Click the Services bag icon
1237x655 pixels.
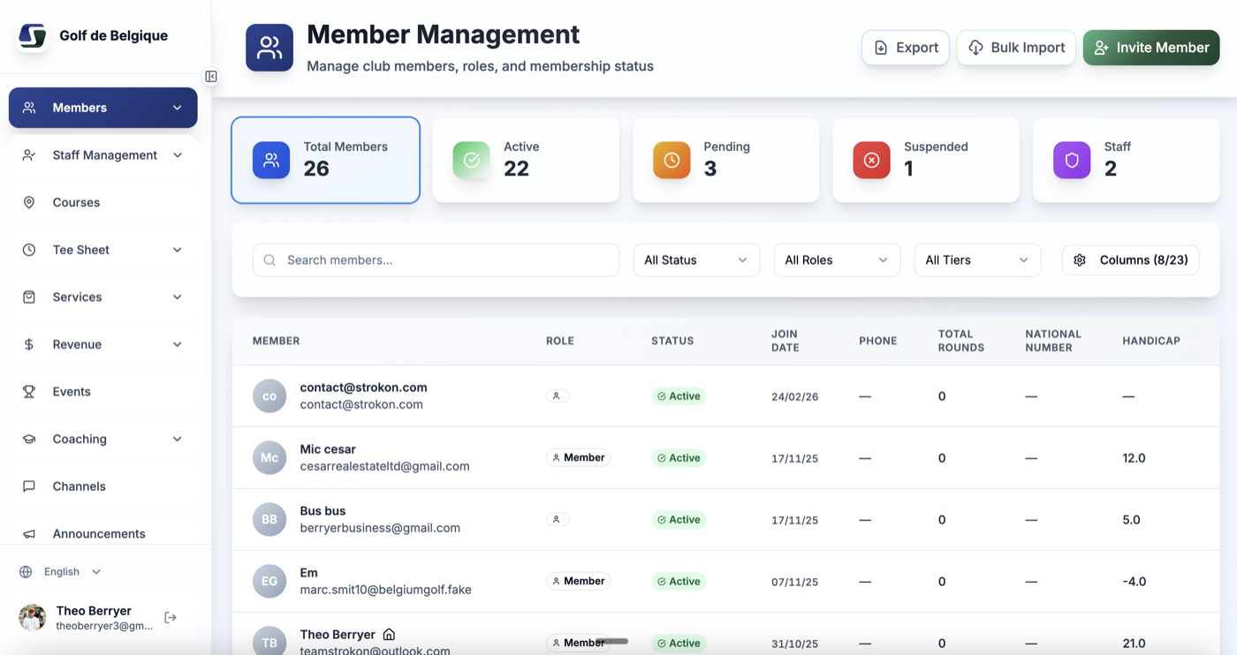[29, 297]
